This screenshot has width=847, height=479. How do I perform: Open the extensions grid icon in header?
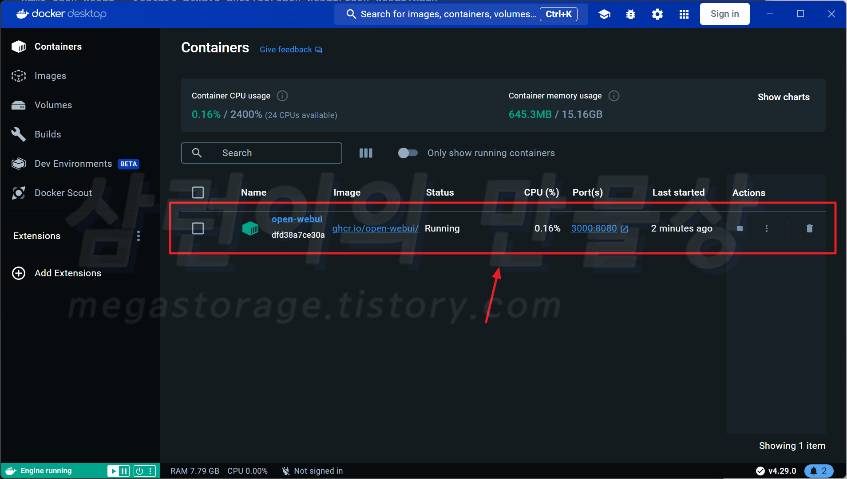pos(684,14)
